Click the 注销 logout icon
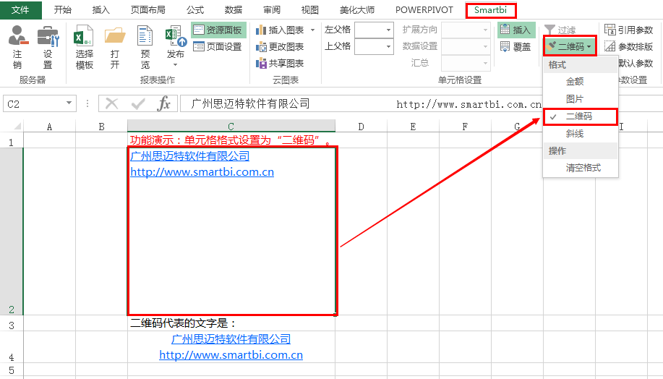This screenshot has height=379, width=663. [x=18, y=35]
